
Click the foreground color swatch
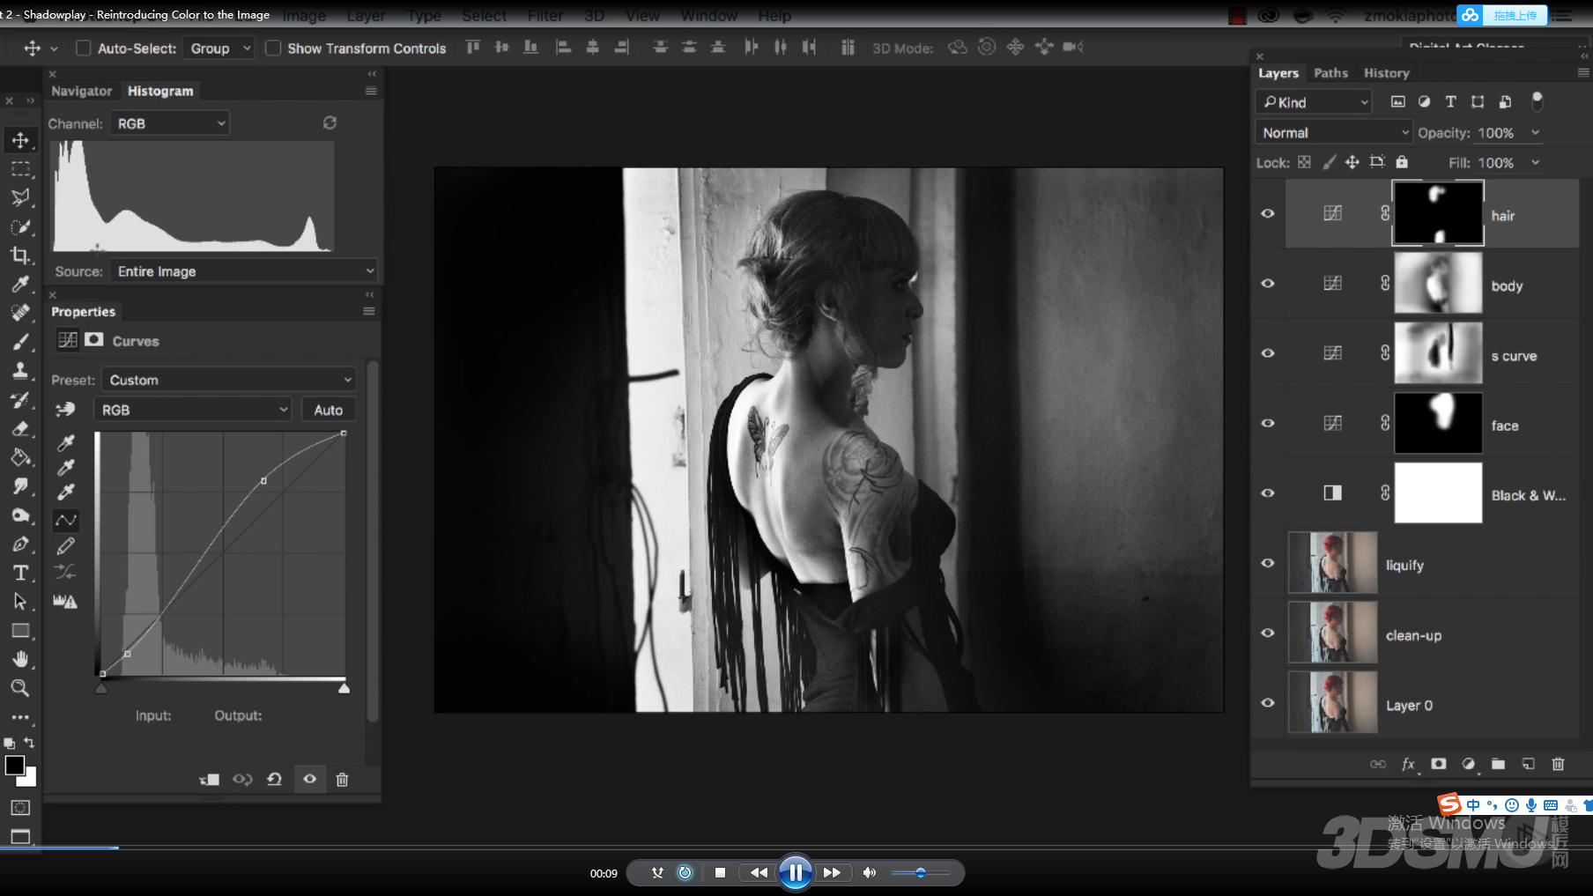coord(15,766)
